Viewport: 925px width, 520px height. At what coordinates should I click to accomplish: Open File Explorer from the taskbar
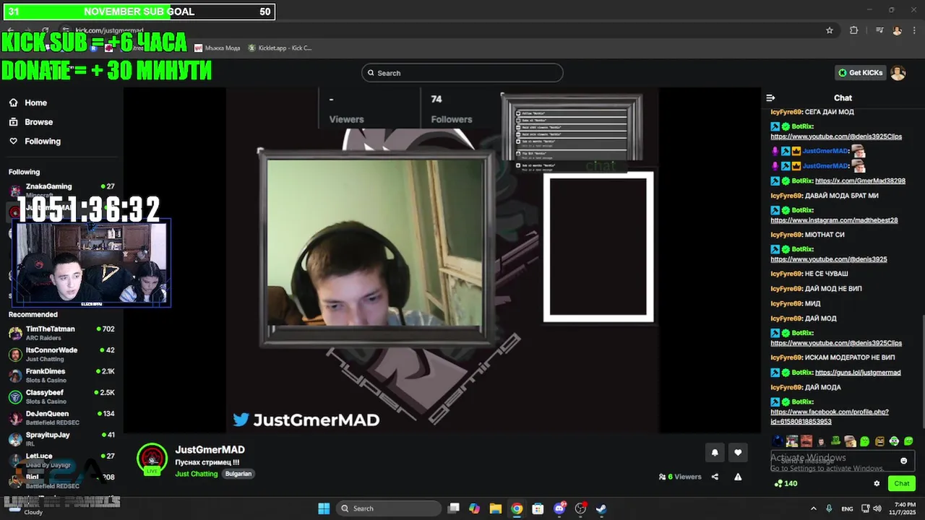[495, 508]
